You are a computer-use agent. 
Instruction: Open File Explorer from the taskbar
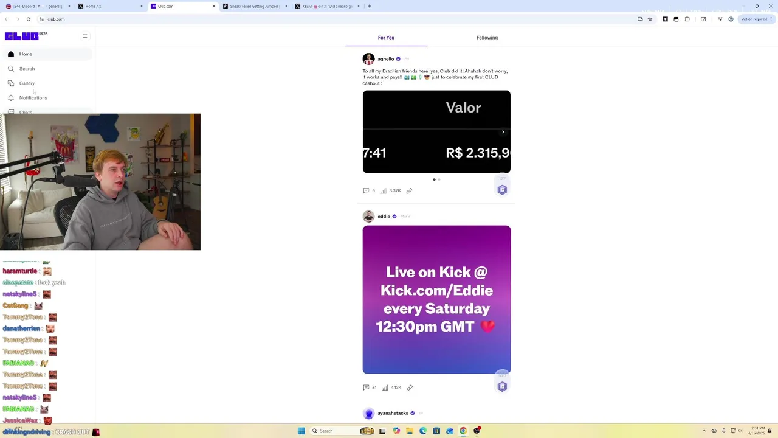point(410,431)
